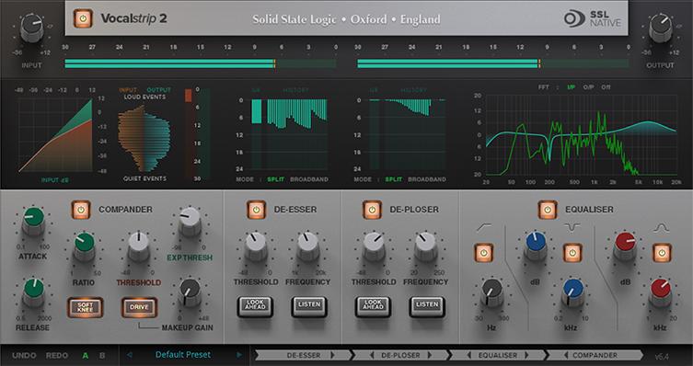
Task: Toggle the notch band power button
Action: (x=572, y=253)
